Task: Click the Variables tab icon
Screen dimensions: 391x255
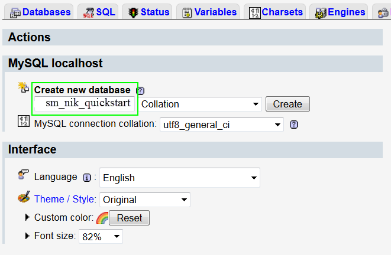Action: [x=187, y=12]
